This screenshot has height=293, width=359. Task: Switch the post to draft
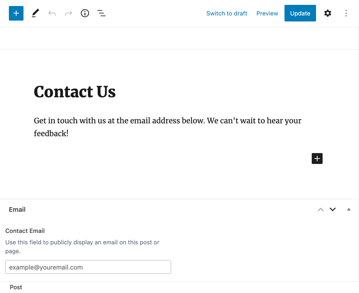pyautogui.click(x=227, y=13)
